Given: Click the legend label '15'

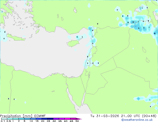Looking at the screenshot, I should (37, 121).
